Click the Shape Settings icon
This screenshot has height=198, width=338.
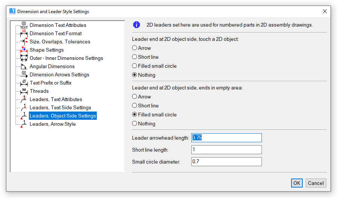click(x=24, y=50)
